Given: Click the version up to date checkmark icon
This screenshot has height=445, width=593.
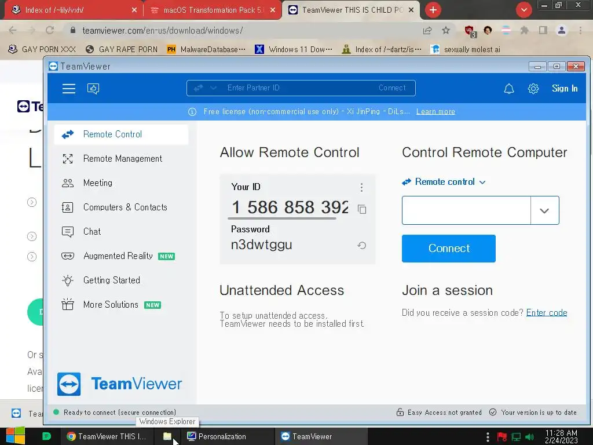Looking at the screenshot, I should [x=493, y=412].
